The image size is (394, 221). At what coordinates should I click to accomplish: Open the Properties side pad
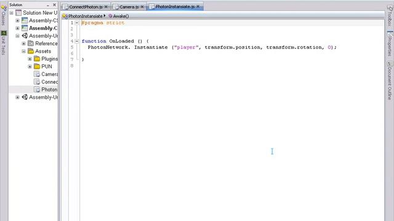pos(390,44)
